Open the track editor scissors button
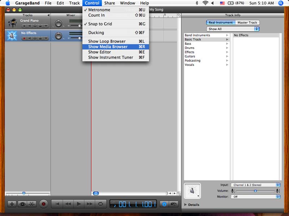This screenshot has width=289, height=216. (x=31, y=204)
